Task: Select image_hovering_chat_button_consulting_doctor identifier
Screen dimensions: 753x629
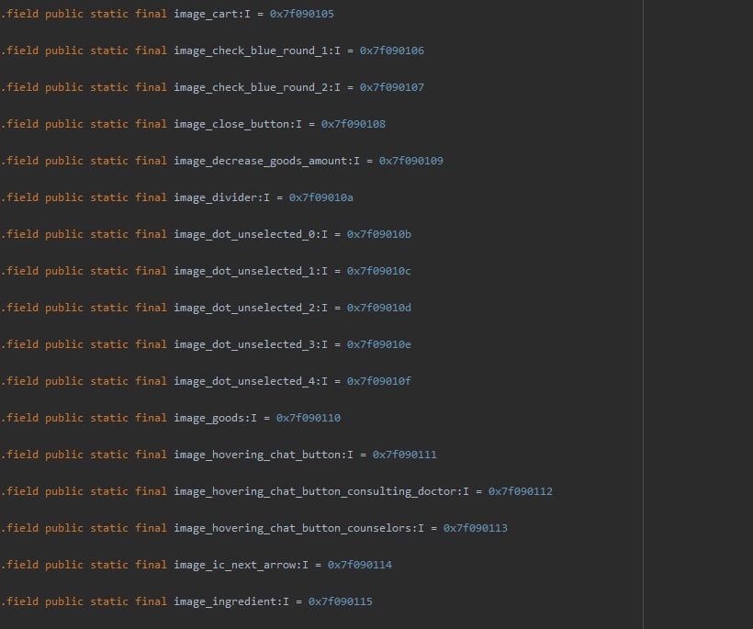Action: click(315, 491)
